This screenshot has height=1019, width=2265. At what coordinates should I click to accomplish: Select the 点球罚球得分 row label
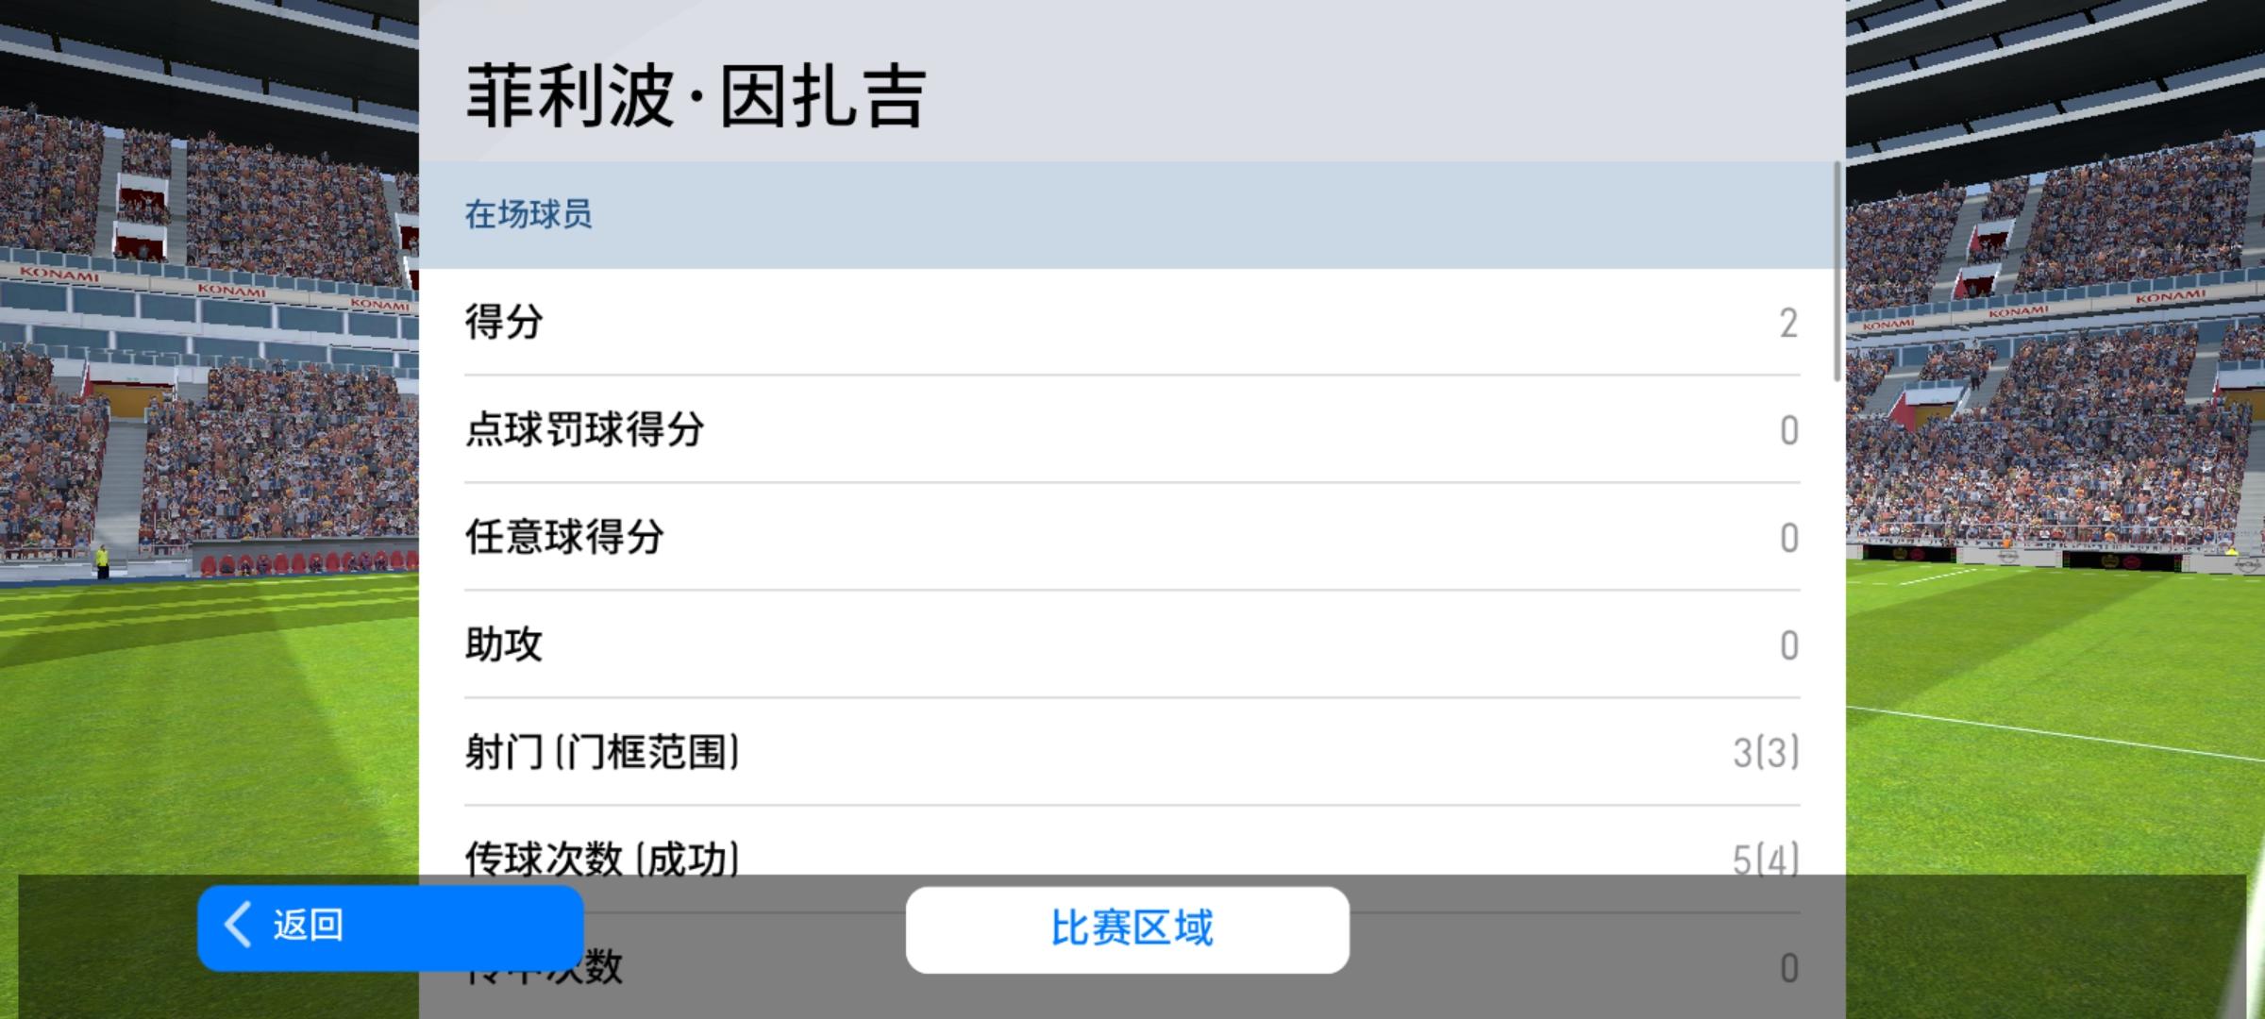click(x=584, y=430)
